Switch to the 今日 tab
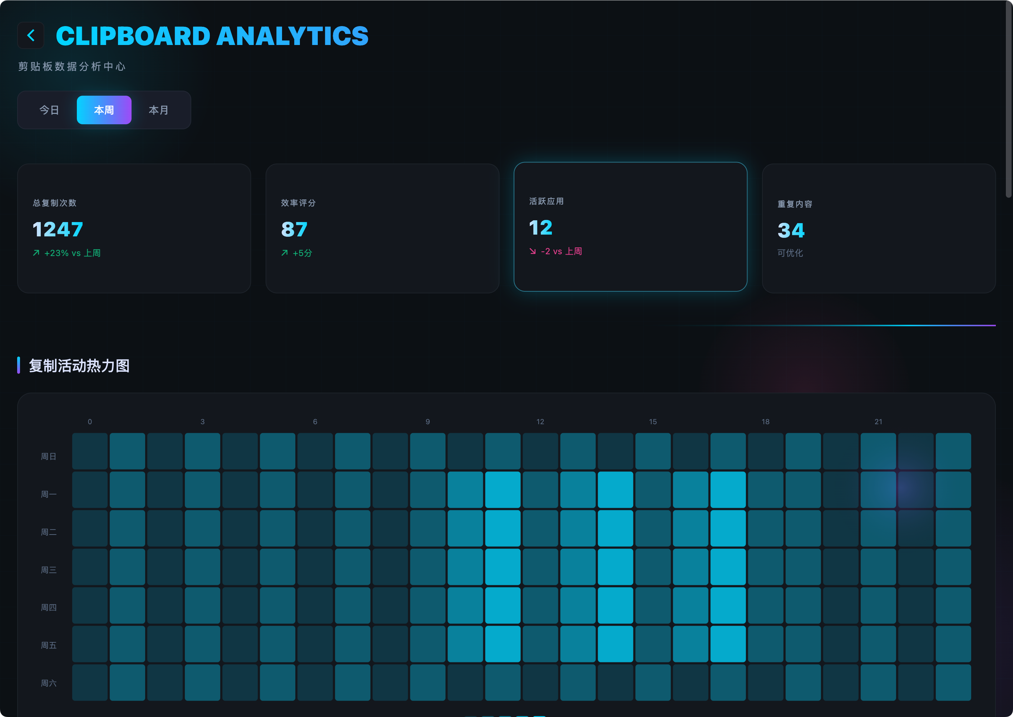Viewport: 1013px width, 717px height. tap(49, 110)
